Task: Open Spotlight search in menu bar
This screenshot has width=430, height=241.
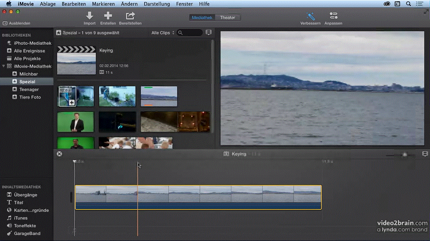Action: pyautogui.click(x=408, y=4)
